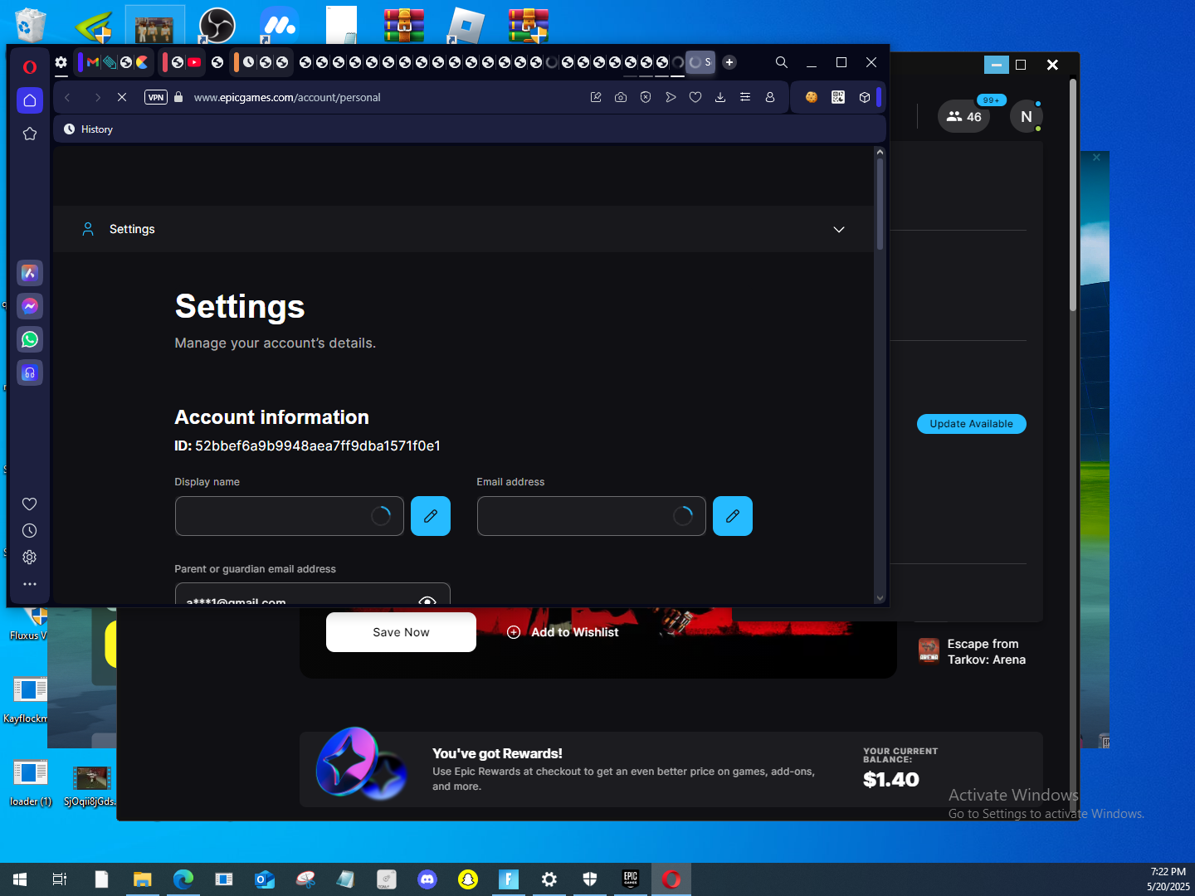
Task: Open a new tab with plus button
Action: tap(729, 62)
